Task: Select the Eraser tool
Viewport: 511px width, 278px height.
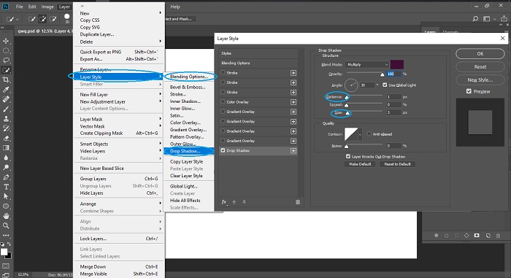Action: [6, 138]
